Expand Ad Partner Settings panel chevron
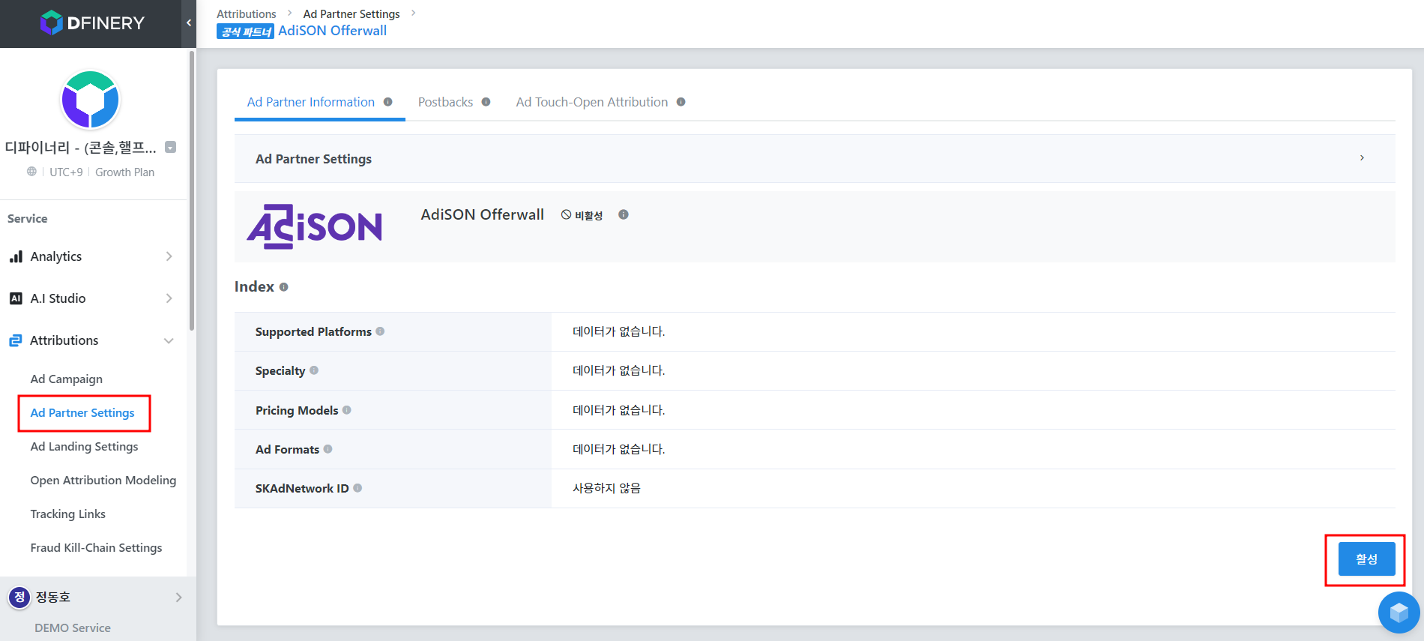This screenshot has width=1424, height=641. (x=1362, y=158)
